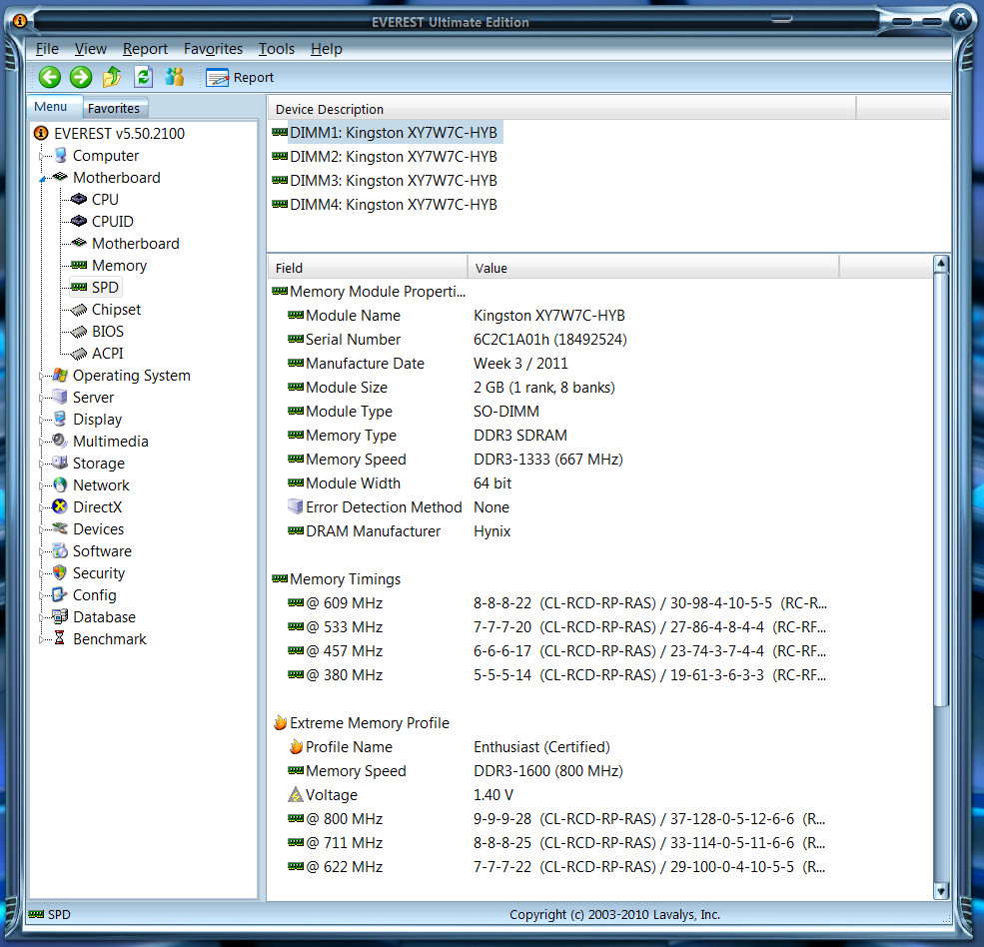This screenshot has width=984, height=947.
Task: Click the Refresh toolbar icon
Action: pos(143,77)
